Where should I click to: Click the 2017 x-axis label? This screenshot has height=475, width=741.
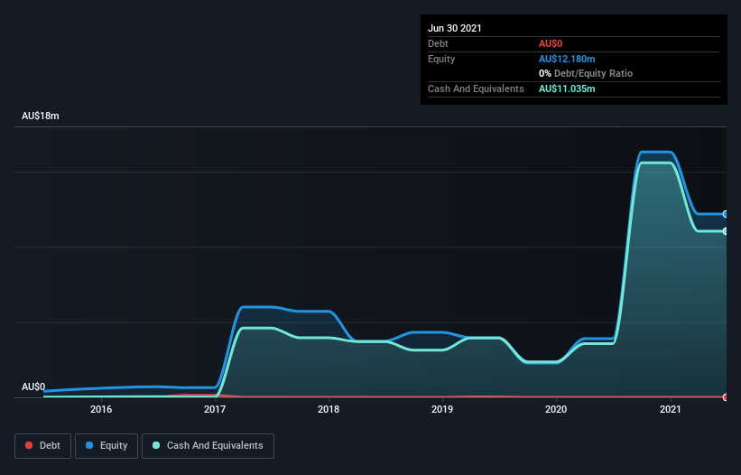click(x=215, y=409)
